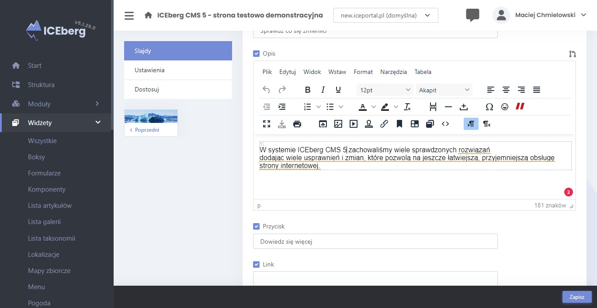Viewport: 597px width, 308px height.
Task: Switch to the Dostosuj tab
Action: tap(178, 89)
